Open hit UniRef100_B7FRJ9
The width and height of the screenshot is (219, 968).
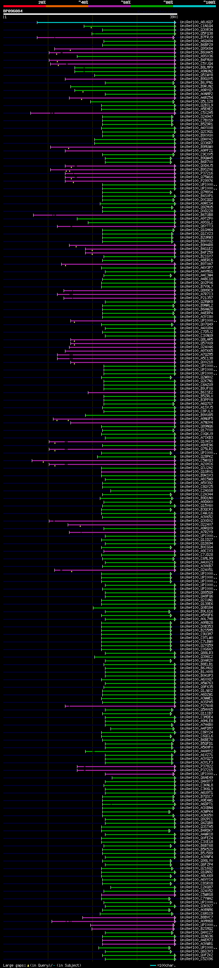(196, 37)
